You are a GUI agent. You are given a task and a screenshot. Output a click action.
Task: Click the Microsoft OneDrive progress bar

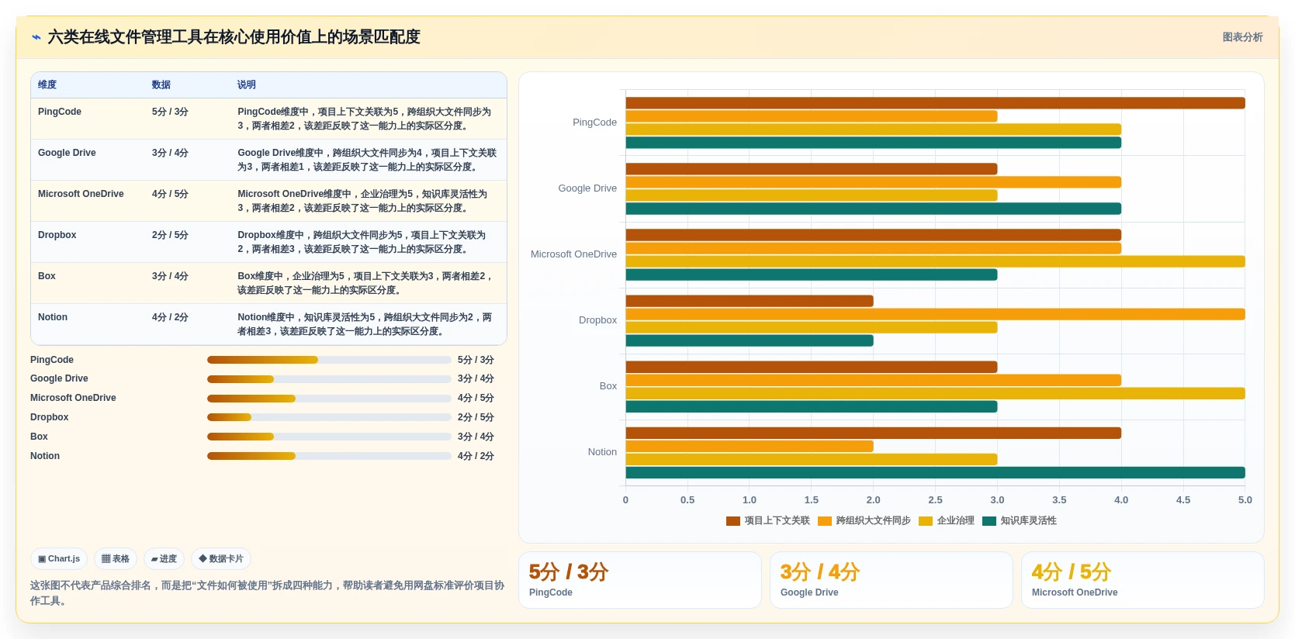(329, 399)
